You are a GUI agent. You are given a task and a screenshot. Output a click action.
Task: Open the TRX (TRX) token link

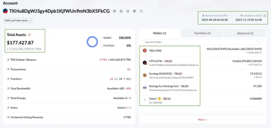155,51
